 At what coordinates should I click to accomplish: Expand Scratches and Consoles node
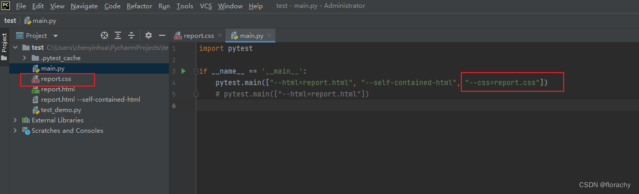(x=16, y=131)
